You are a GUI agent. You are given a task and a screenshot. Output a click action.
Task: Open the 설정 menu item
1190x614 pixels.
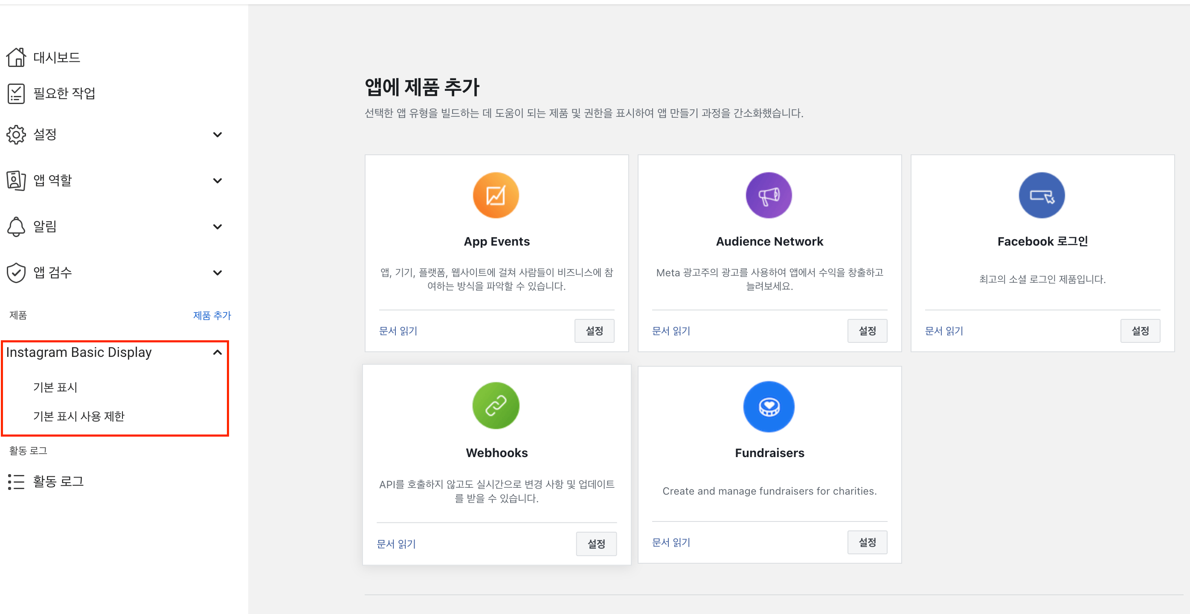point(45,134)
